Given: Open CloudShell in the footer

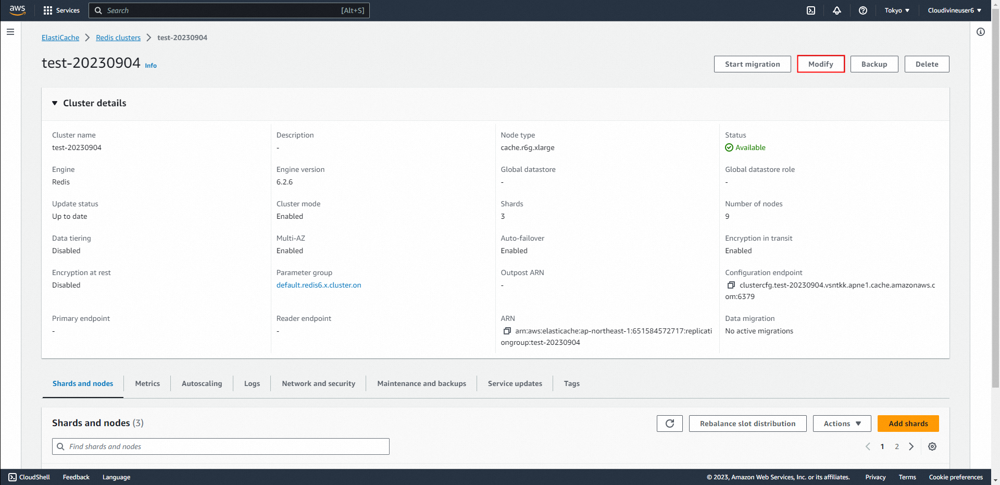Looking at the screenshot, I should [29, 477].
